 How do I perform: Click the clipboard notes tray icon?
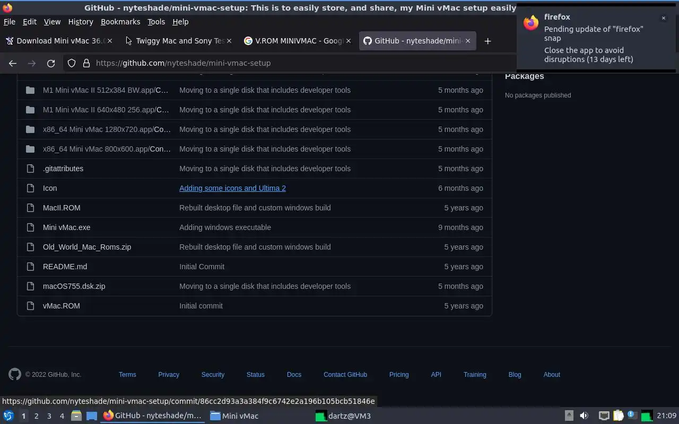[x=618, y=416]
